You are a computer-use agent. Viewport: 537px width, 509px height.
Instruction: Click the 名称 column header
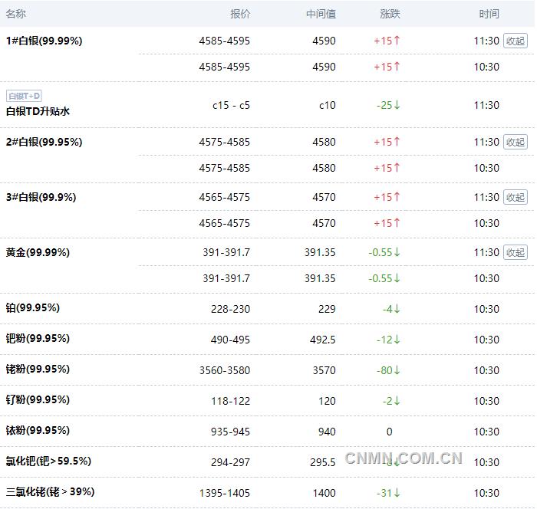tap(16, 14)
